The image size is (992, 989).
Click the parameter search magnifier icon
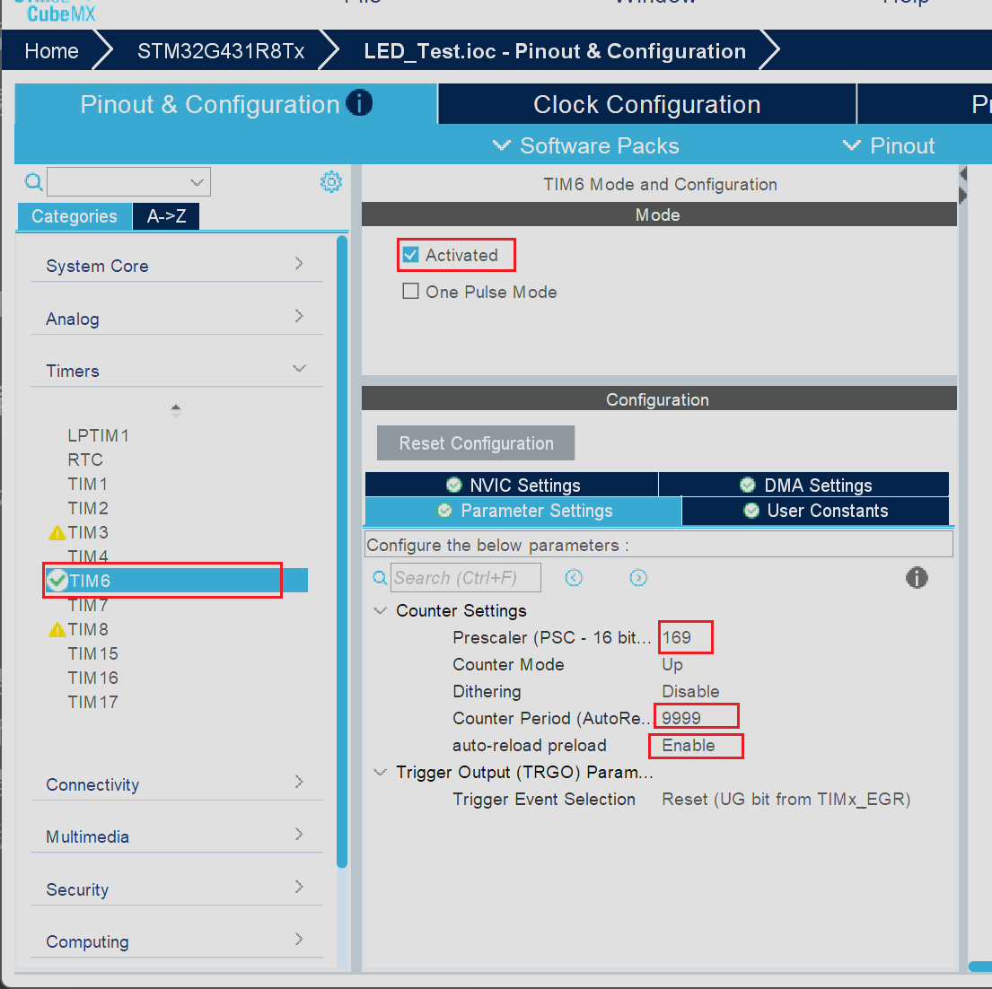coord(381,578)
